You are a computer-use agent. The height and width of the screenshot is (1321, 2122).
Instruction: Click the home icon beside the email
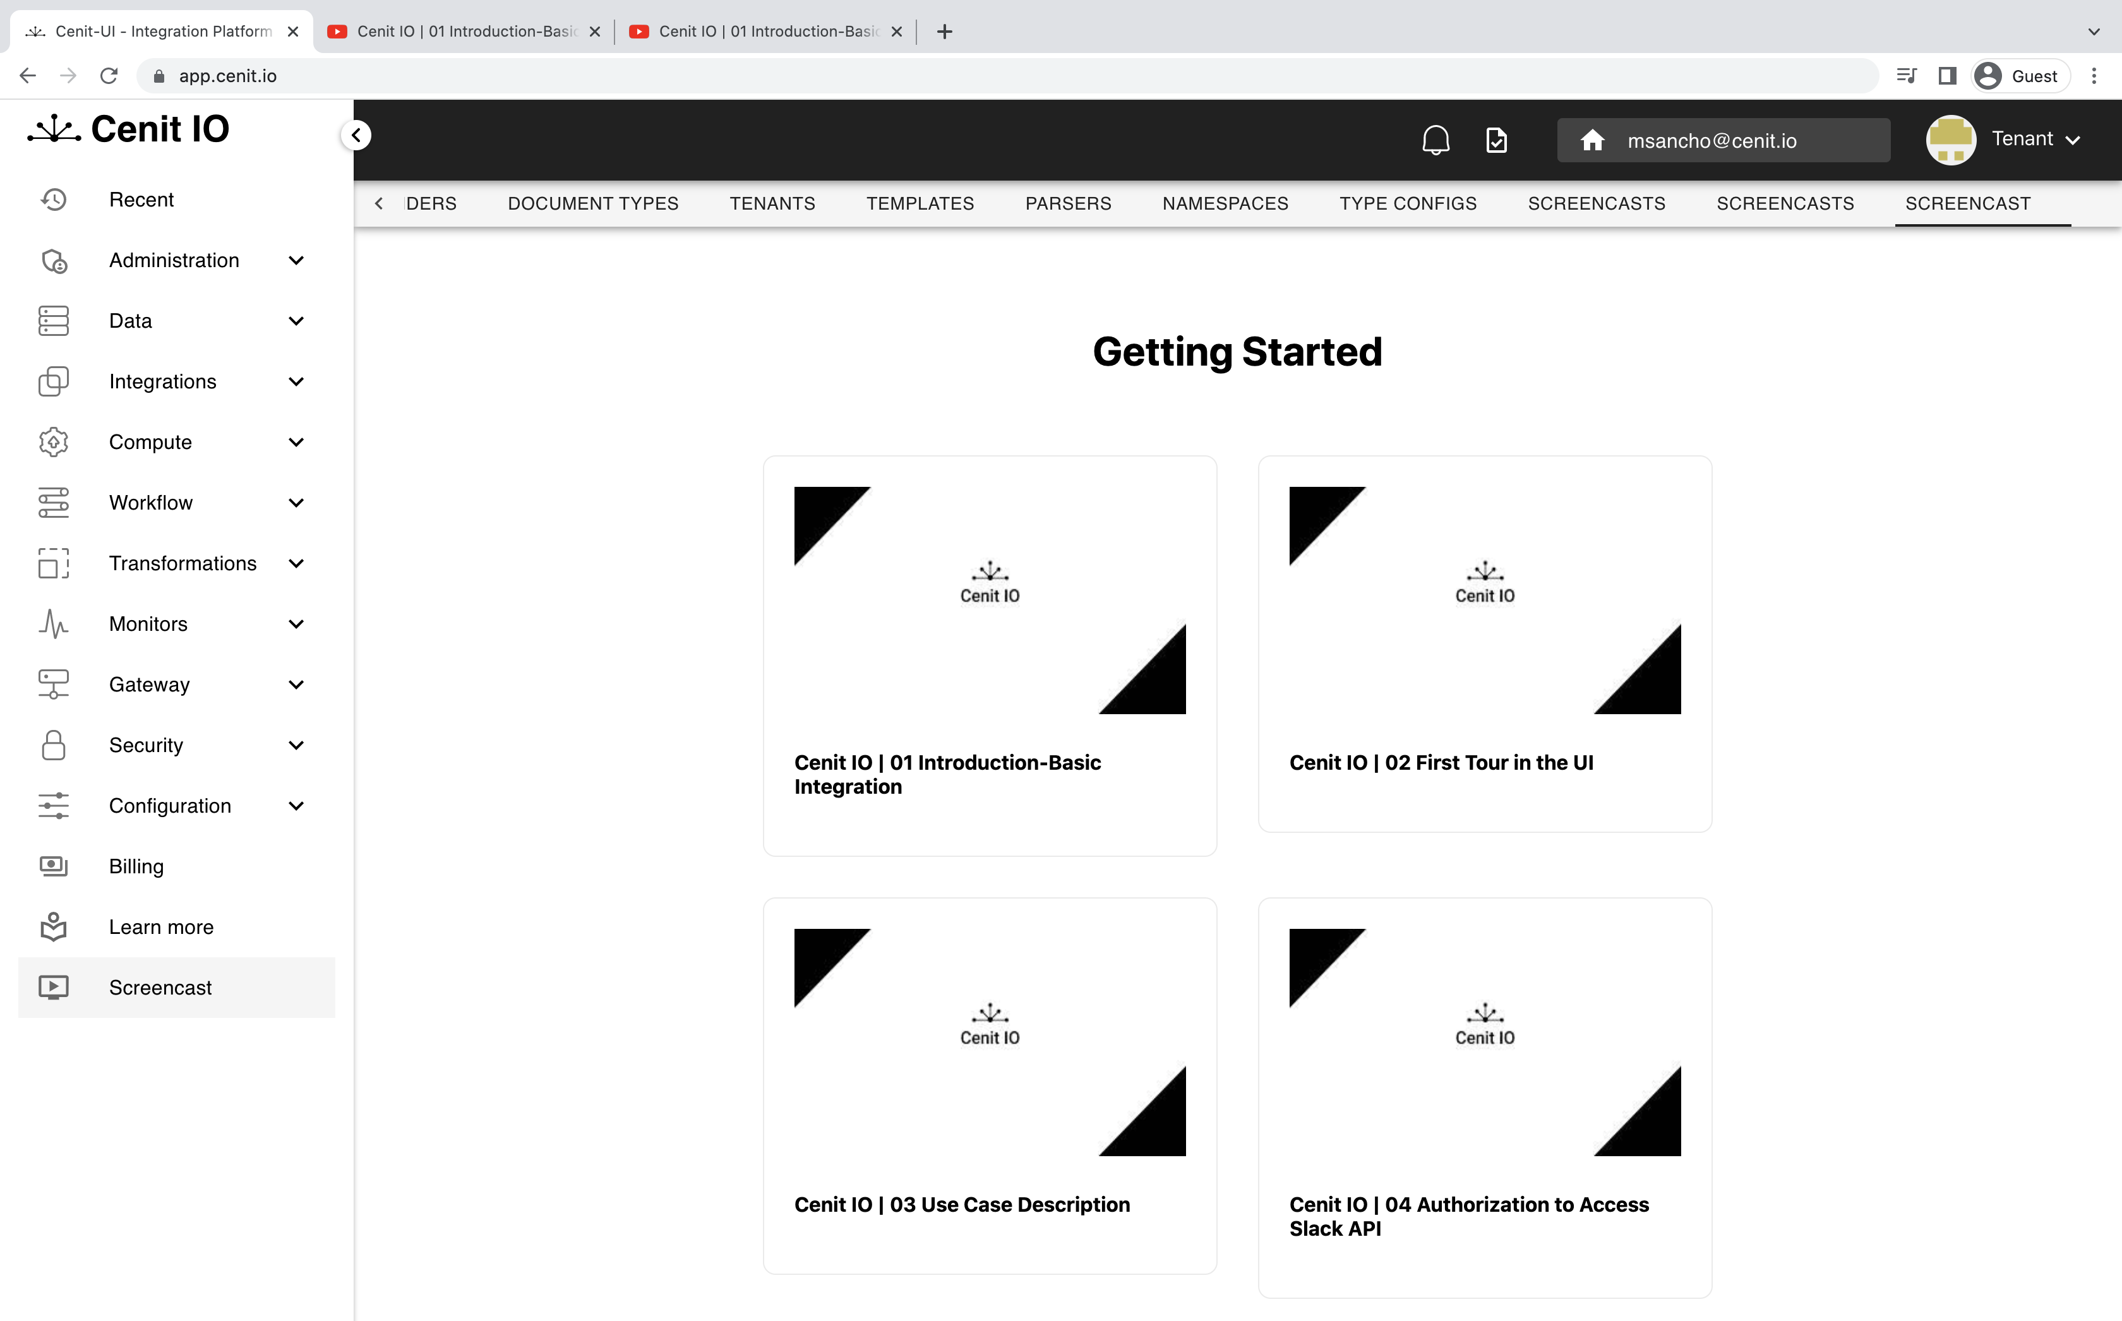click(1591, 140)
